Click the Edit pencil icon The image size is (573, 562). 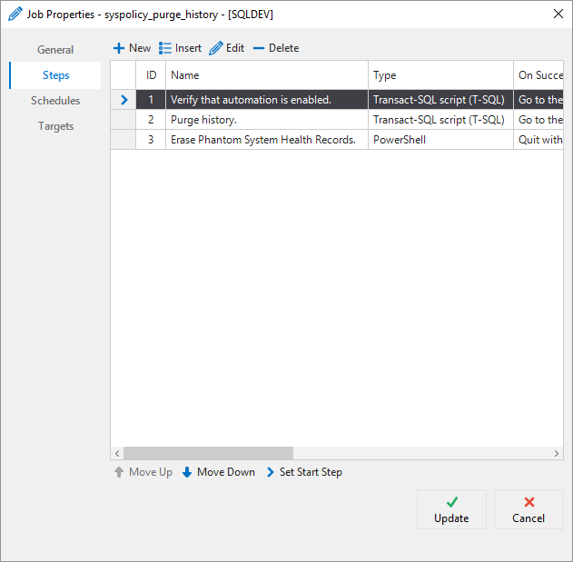click(x=216, y=48)
